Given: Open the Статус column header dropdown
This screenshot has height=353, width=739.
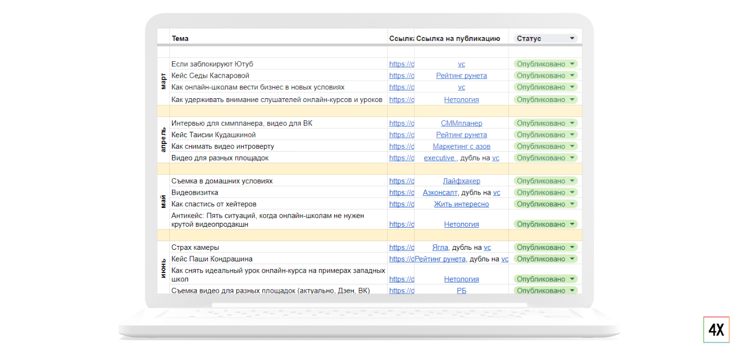Looking at the screenshot, I should [572, 39].
